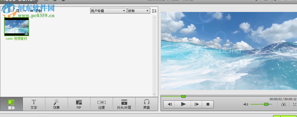
Task: Open the 片头/片尾 intro/credits tab
Action: [x=124, y=104]
